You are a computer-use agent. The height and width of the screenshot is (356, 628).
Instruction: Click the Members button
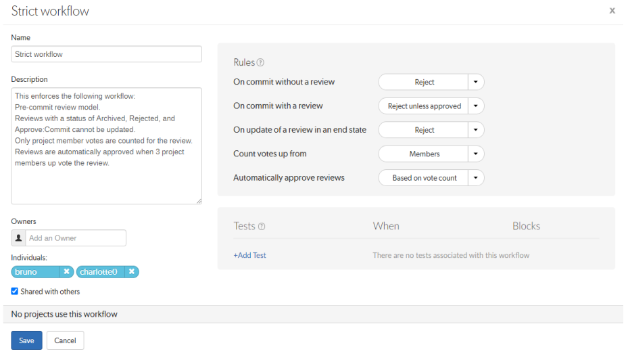(423, 154)
